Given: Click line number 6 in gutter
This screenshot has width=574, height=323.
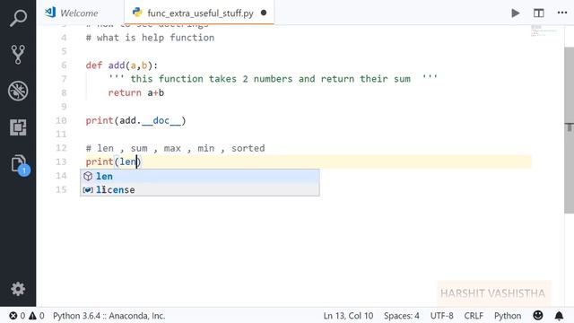Looking at the screenshot, I should (64, 65).
